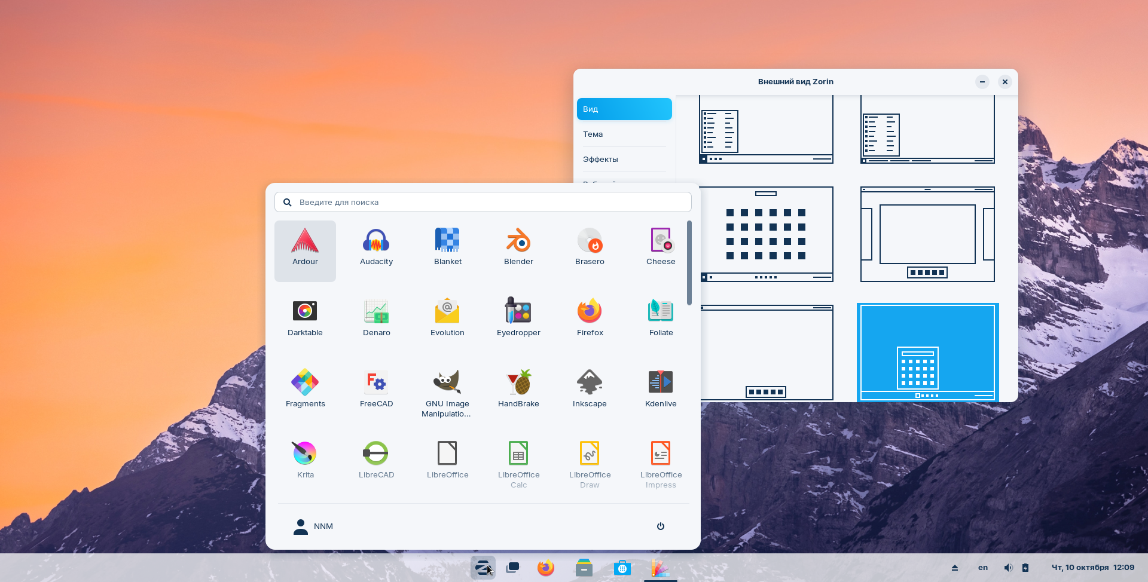Open the volume icon in system tray

pos(1008,568)
